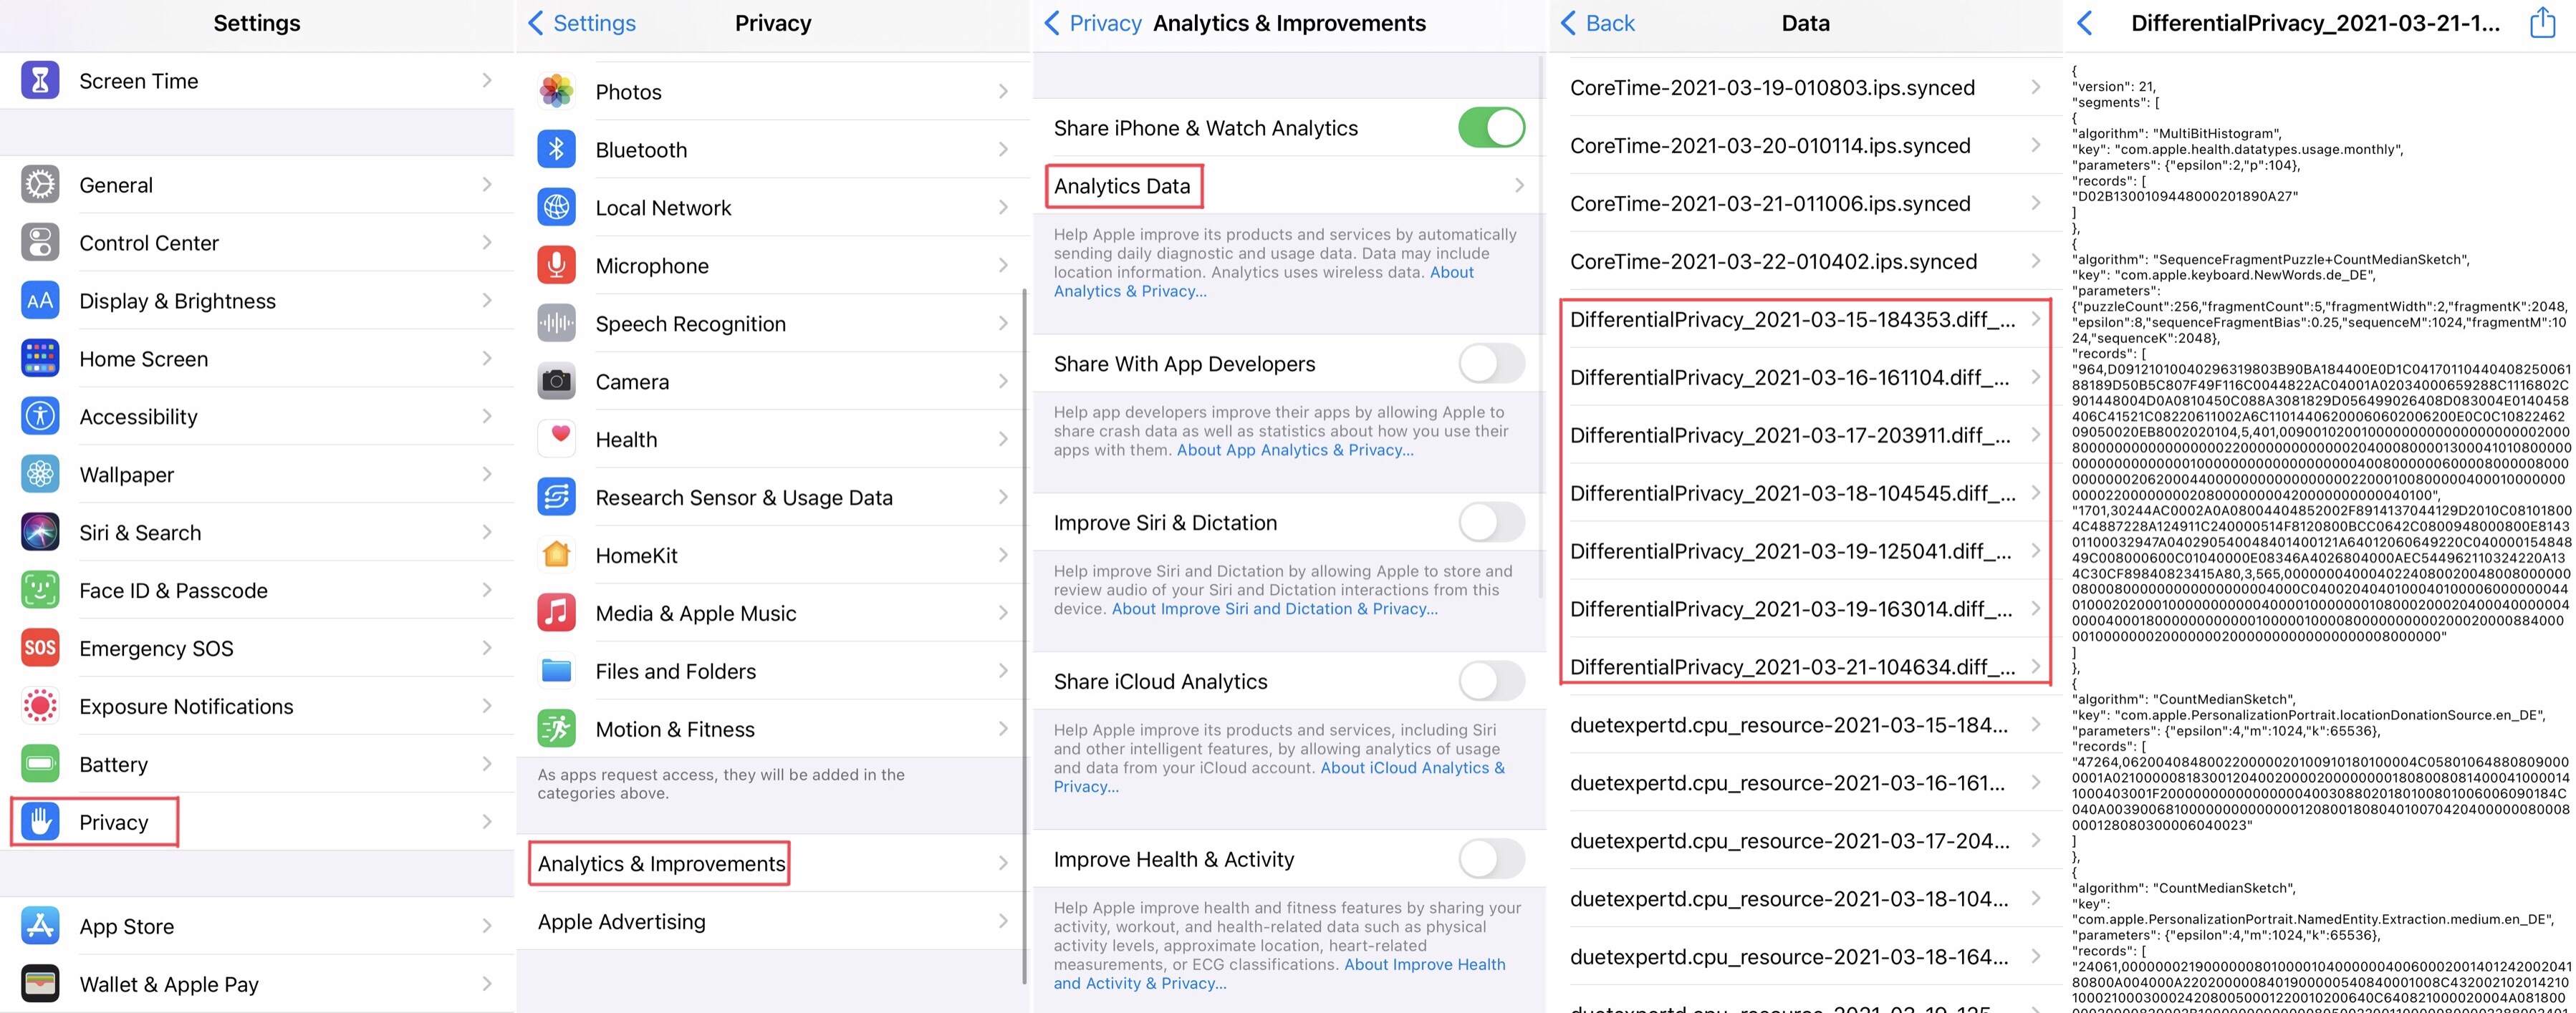Tap the Bluetooth icon in Privacy

point(557,149)
